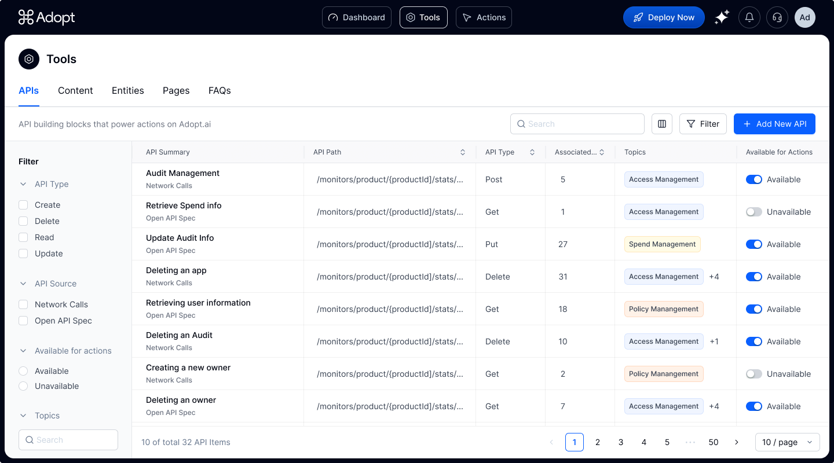This screenshot has width=834, height=463.
Task: Open the Retrieving user information row
Action: 481,309
